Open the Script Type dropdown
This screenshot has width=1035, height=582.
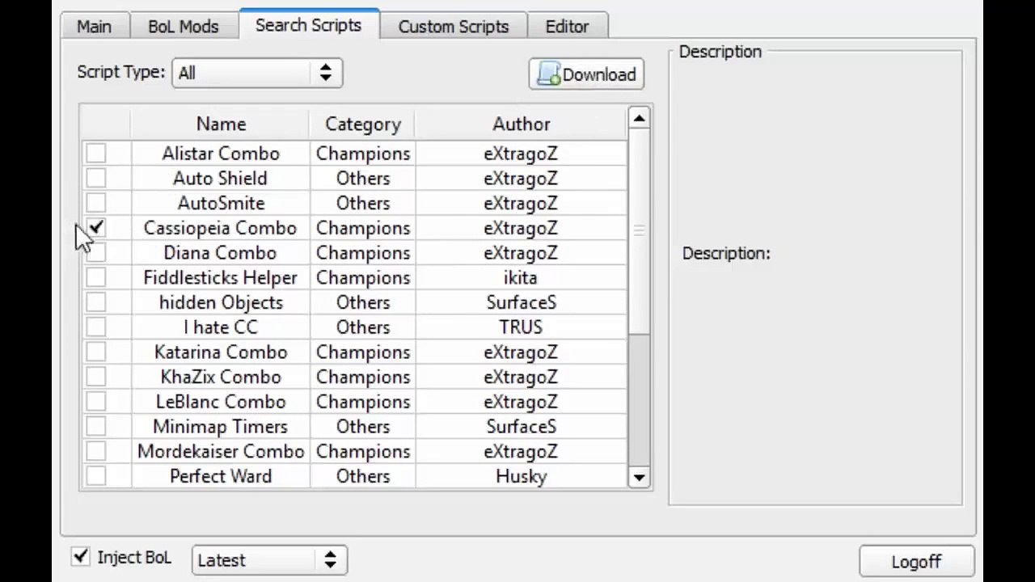[256, 73]
